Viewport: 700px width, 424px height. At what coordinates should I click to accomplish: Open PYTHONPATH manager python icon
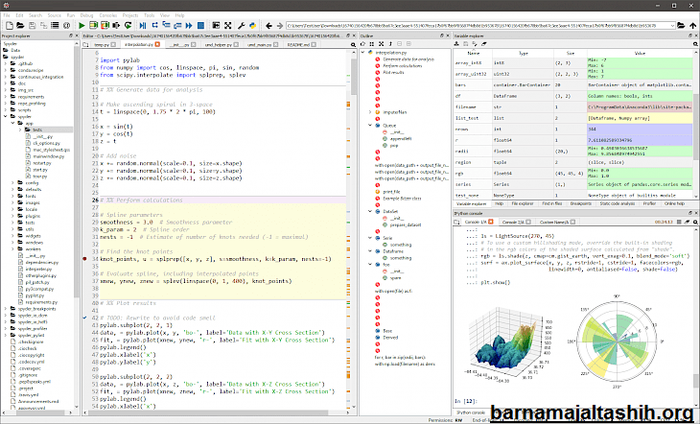click(x=253, y=26)
